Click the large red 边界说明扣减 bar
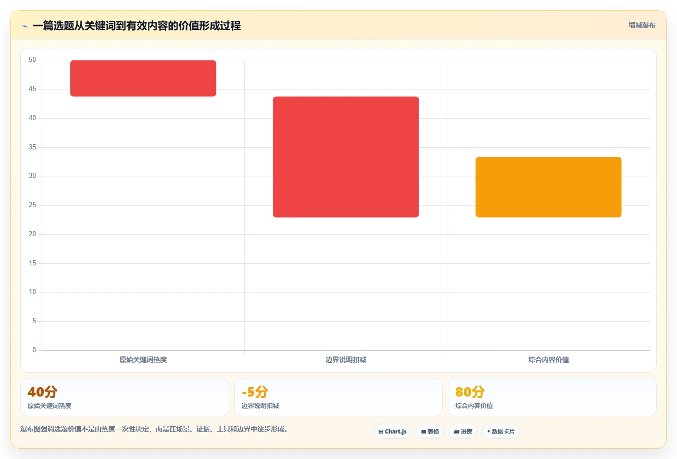677x459 pixels. pyautogui.click(x=346, y=157)
